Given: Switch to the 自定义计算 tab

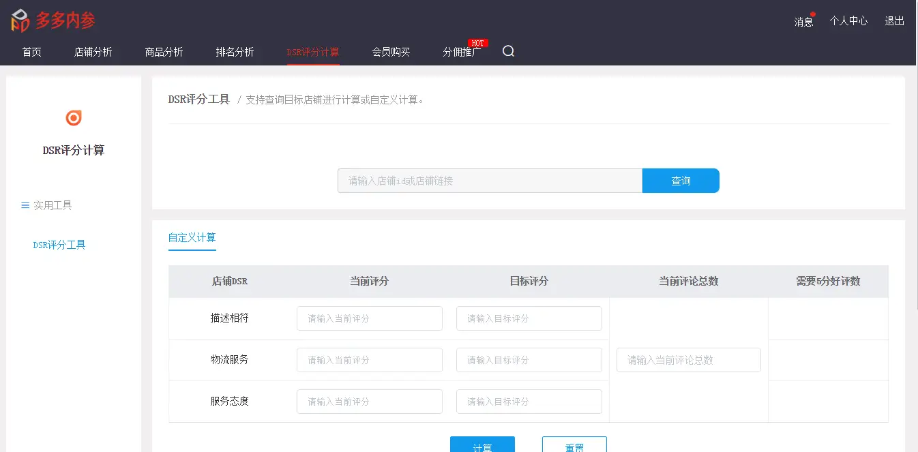Looking at the screenshot, I should (192, 237).
